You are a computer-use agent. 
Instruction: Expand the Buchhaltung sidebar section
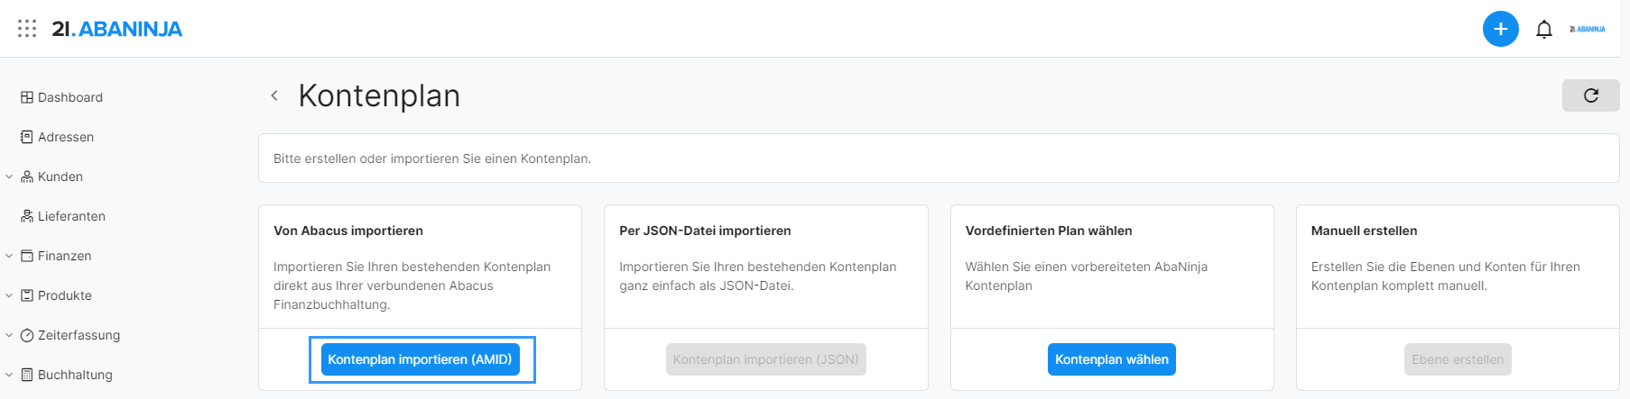(x=9, y=375)
